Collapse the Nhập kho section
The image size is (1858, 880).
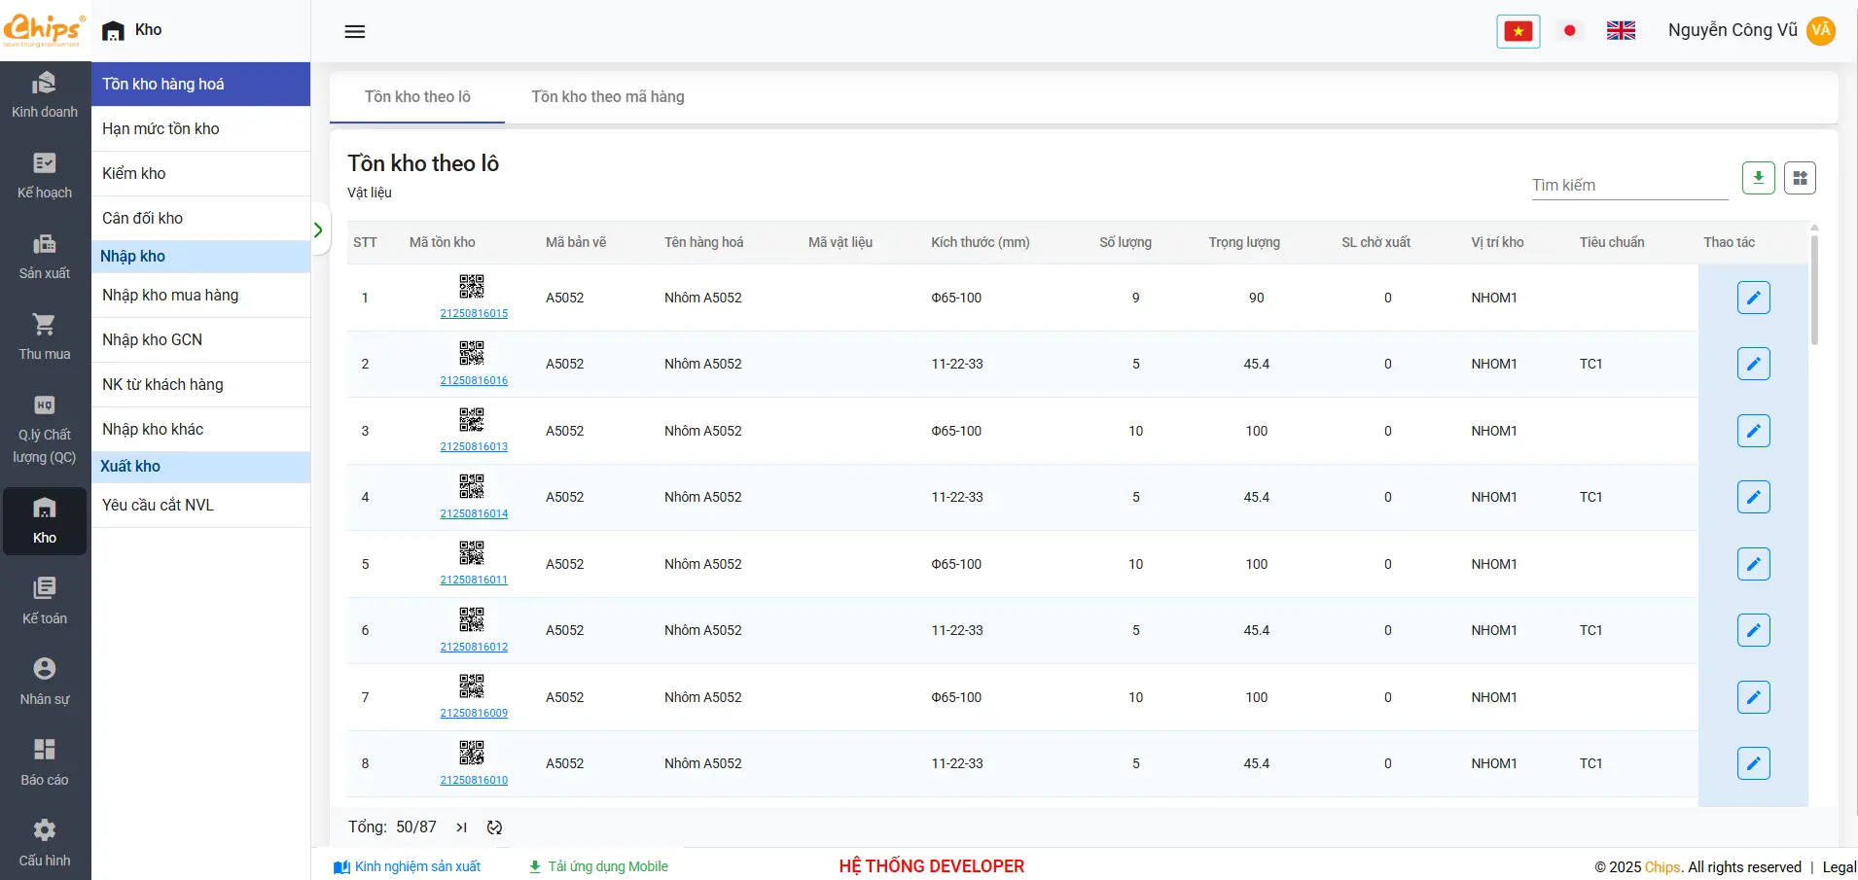pos(200,257)
